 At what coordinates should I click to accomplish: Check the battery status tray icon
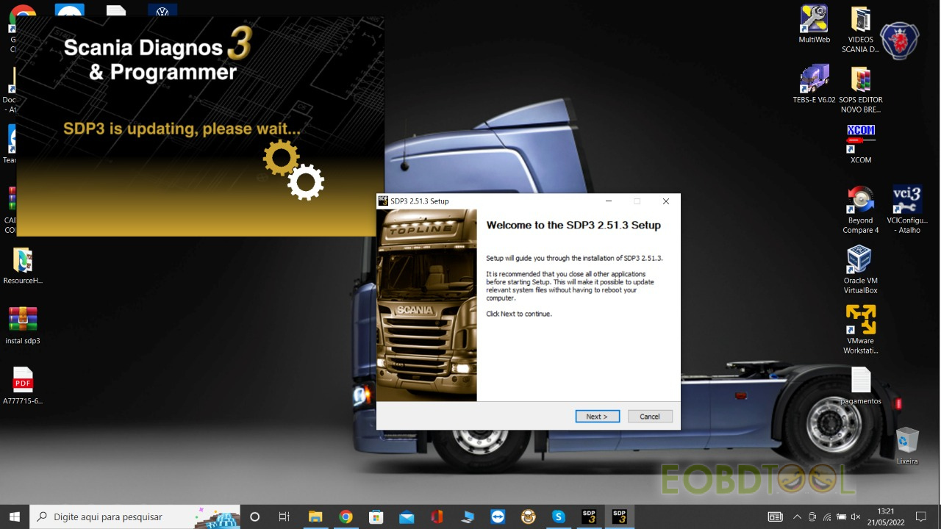click(841, 517)
